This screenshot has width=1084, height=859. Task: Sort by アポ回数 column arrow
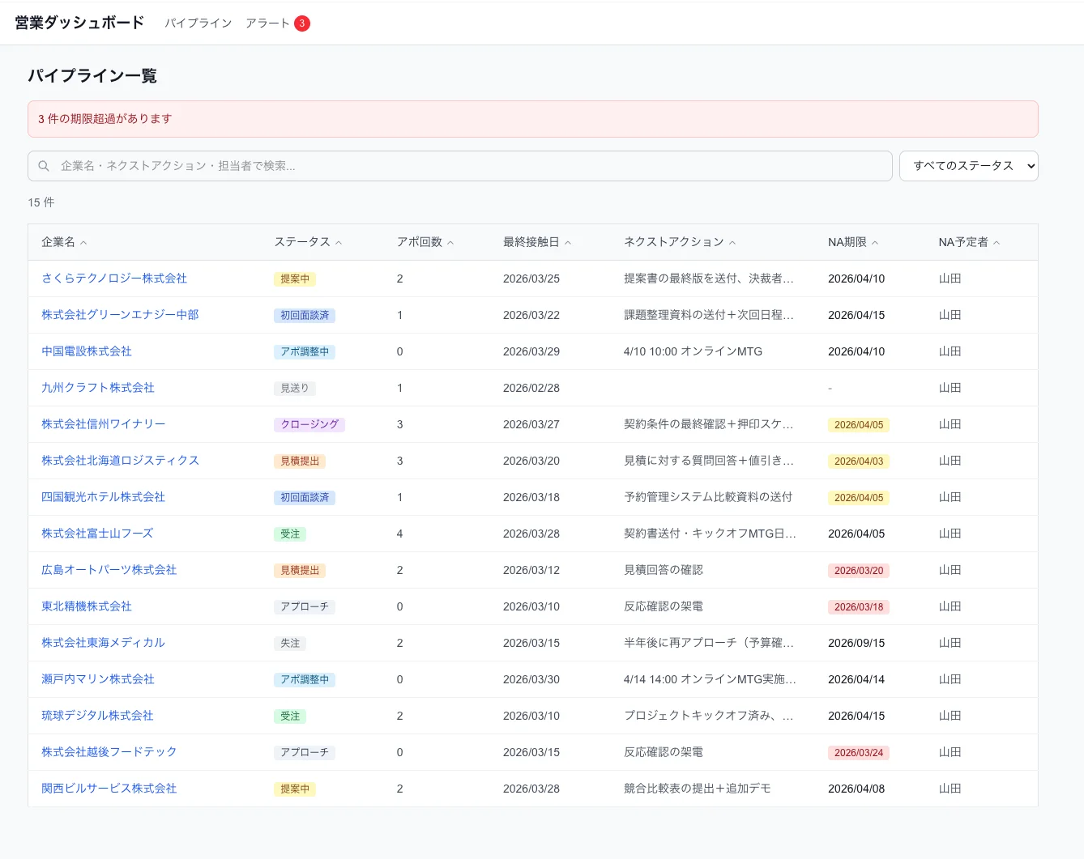click(450, 243)
